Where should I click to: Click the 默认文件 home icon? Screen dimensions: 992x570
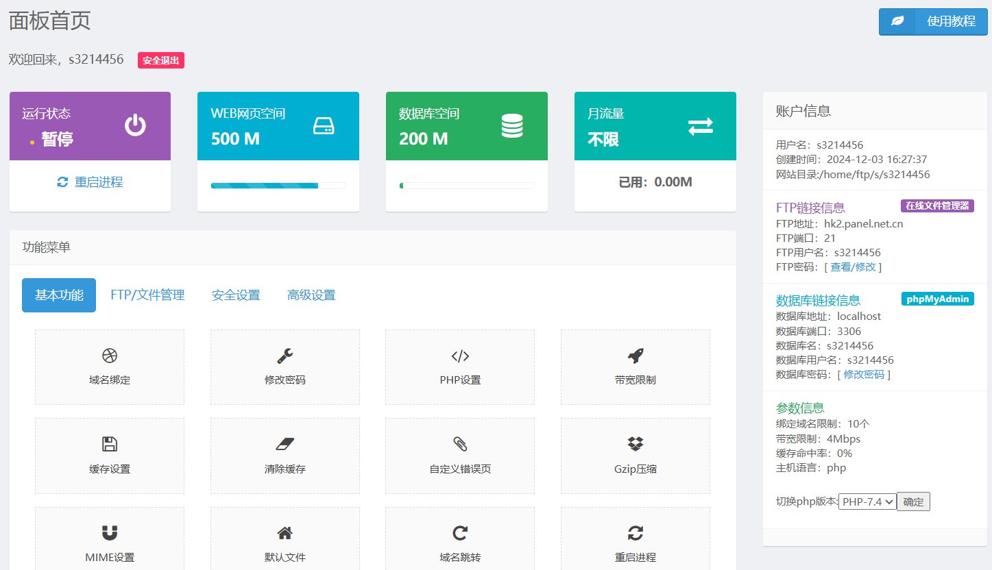[x=285, y=532]
